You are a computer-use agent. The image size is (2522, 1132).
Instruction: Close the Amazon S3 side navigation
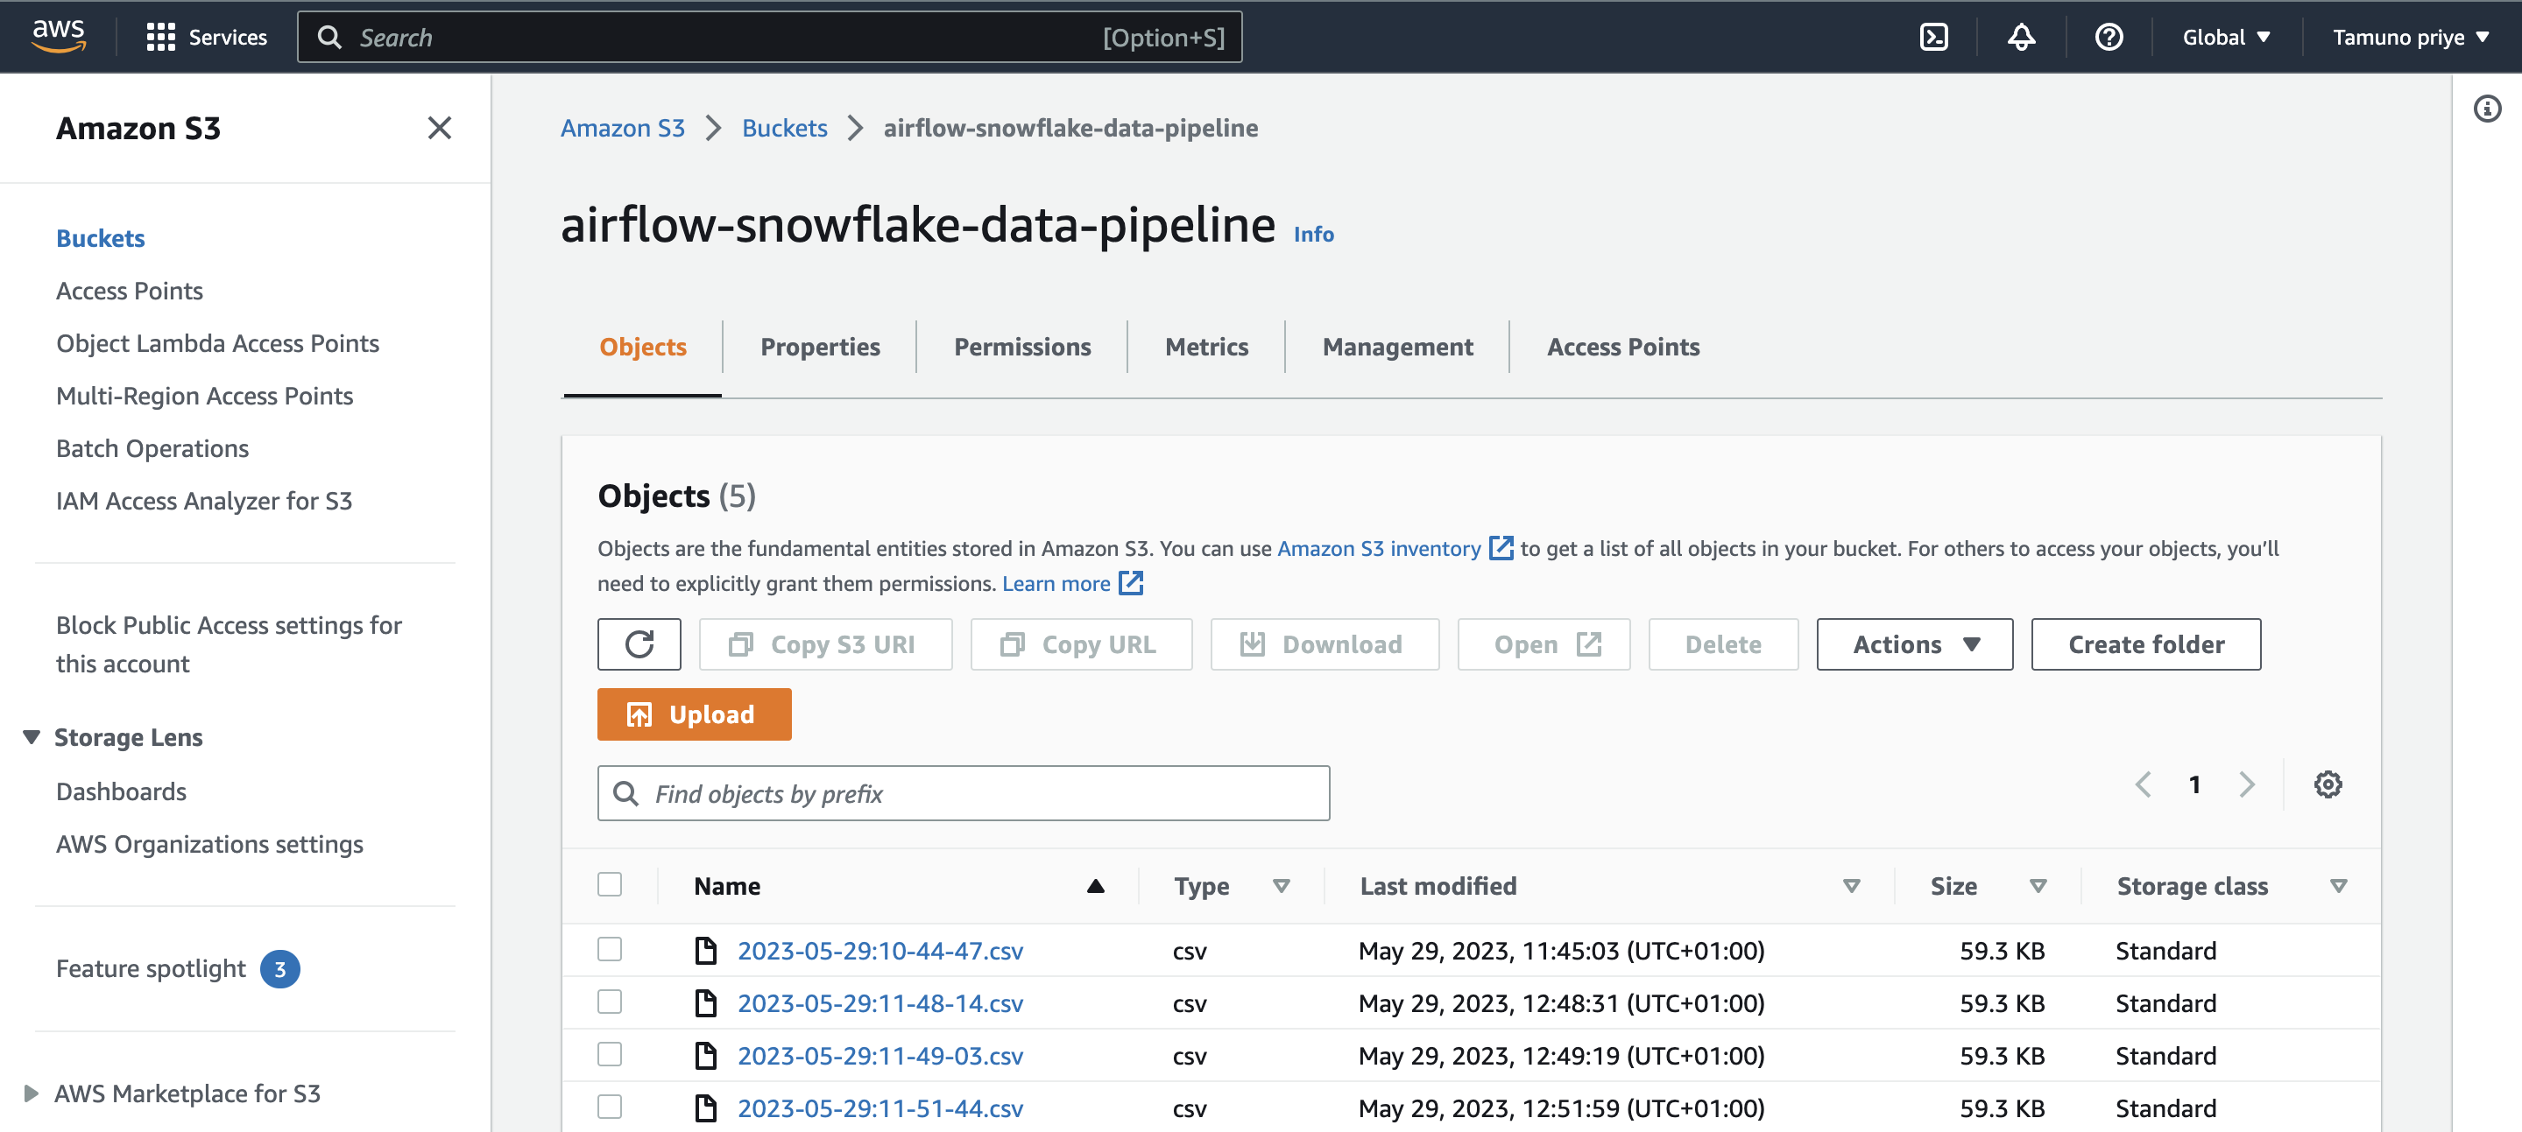pos(440,128)
